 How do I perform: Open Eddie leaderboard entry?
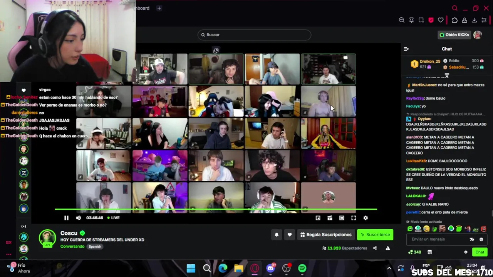(463, 61)
